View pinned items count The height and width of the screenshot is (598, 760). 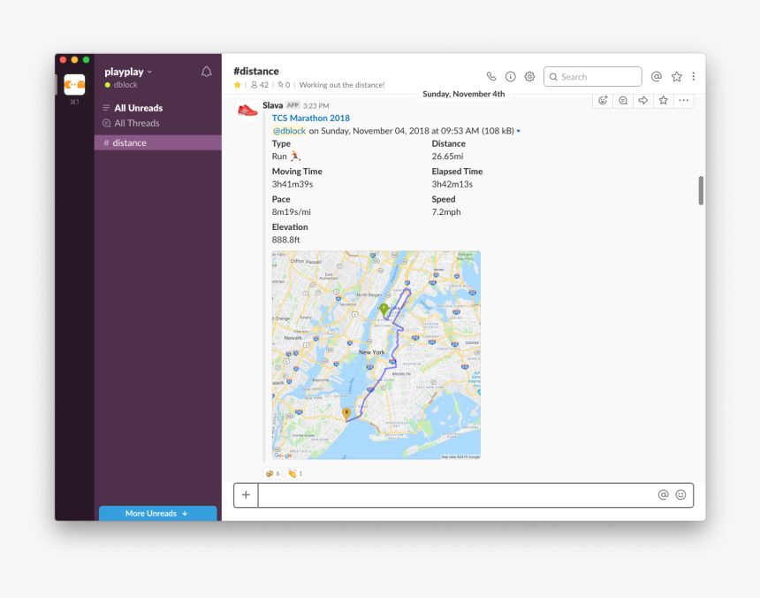[284, 85]
